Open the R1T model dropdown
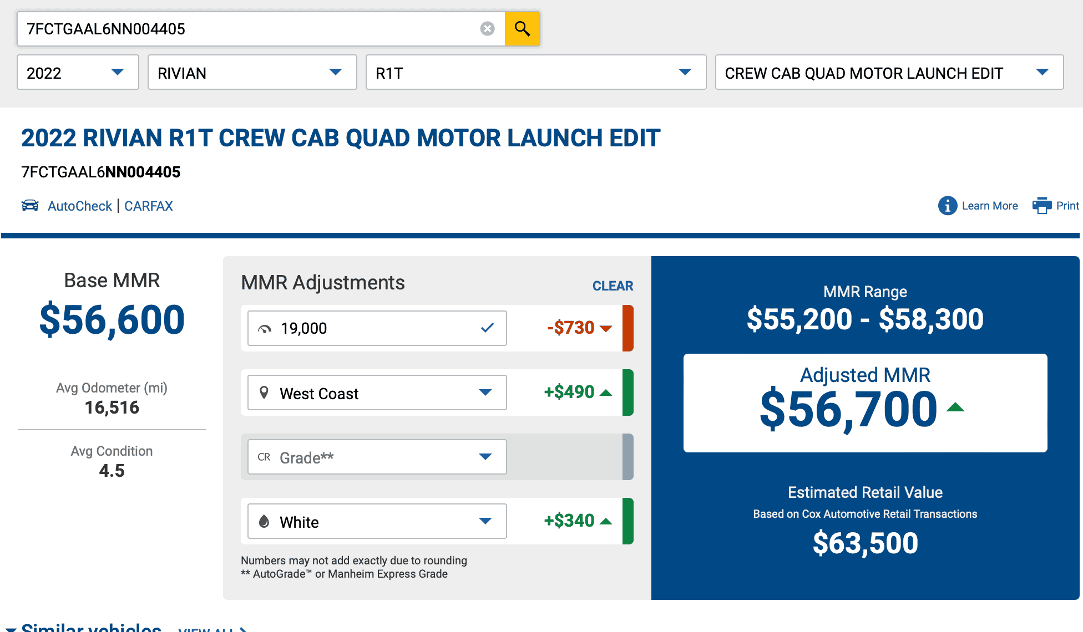 (x=536, y=72)
